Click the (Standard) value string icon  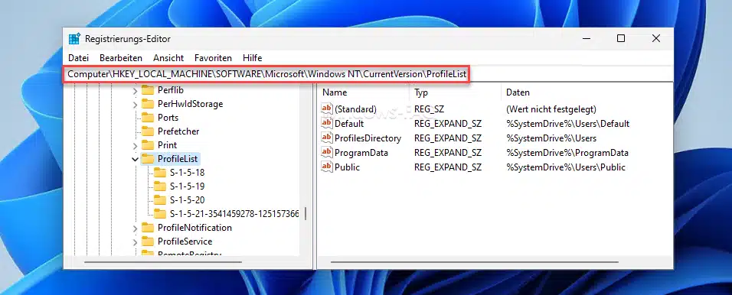pos(327,109)
